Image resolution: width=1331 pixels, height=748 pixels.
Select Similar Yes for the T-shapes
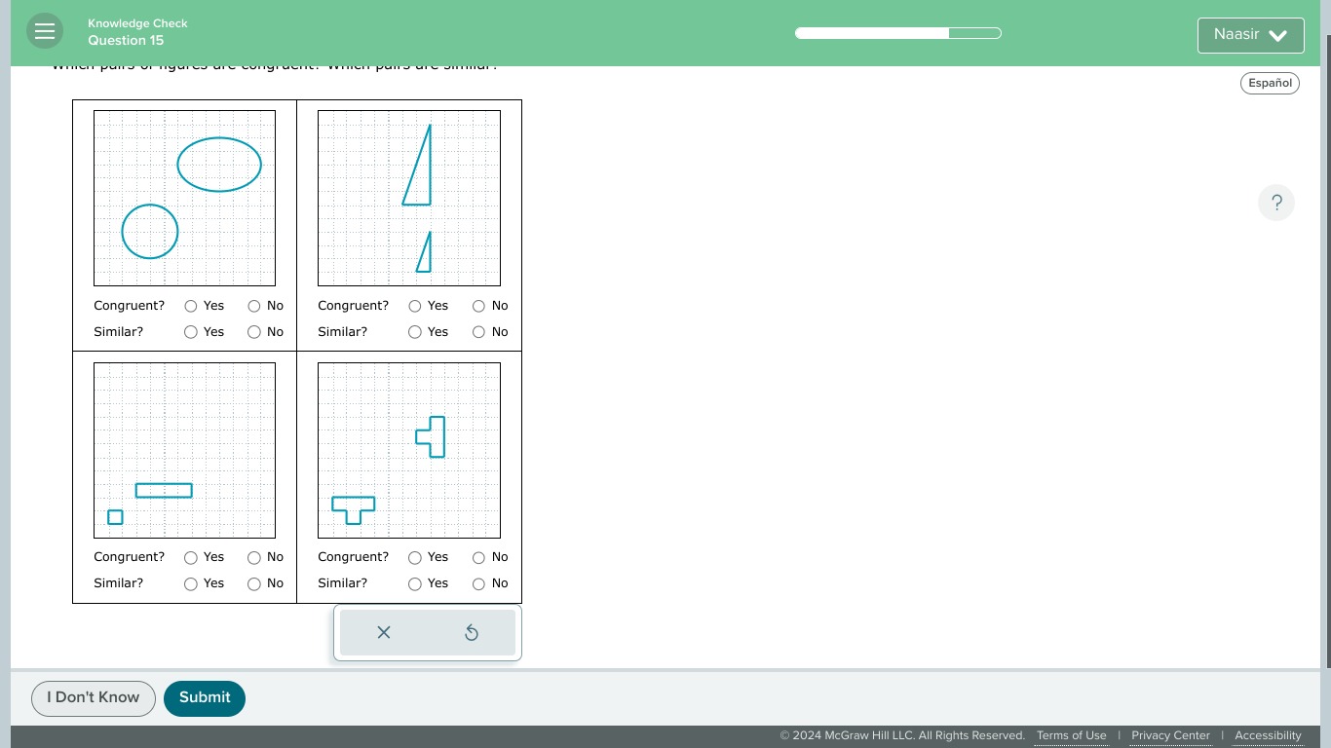tap(415, 584)
